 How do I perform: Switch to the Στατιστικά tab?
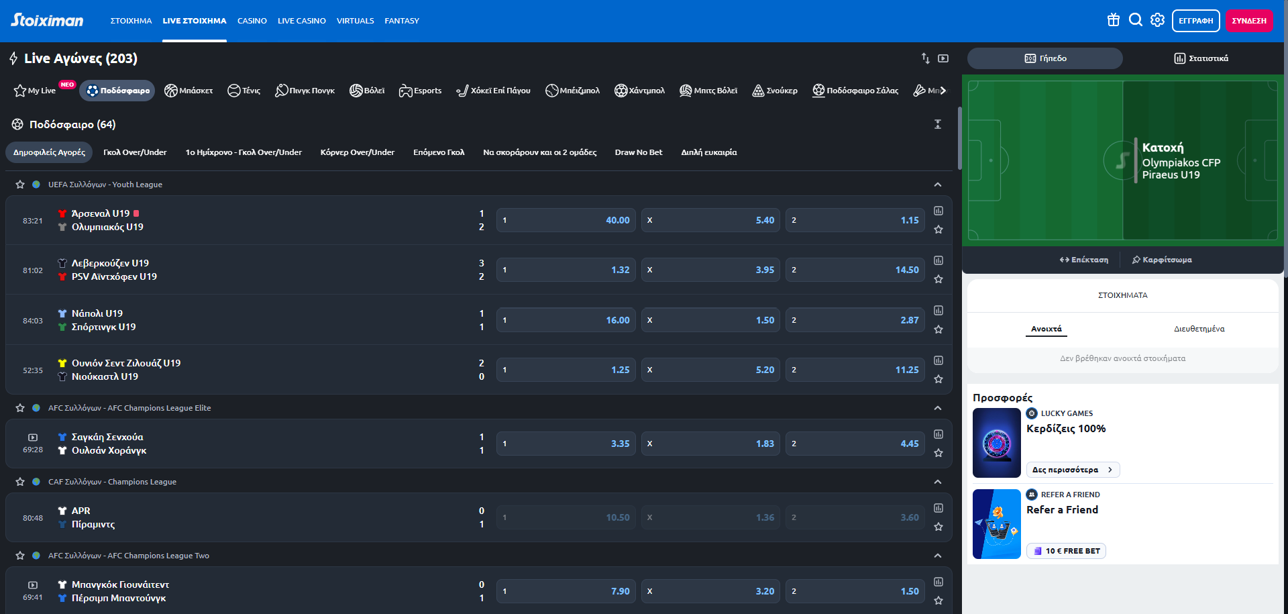click(x=1201, y=58)
